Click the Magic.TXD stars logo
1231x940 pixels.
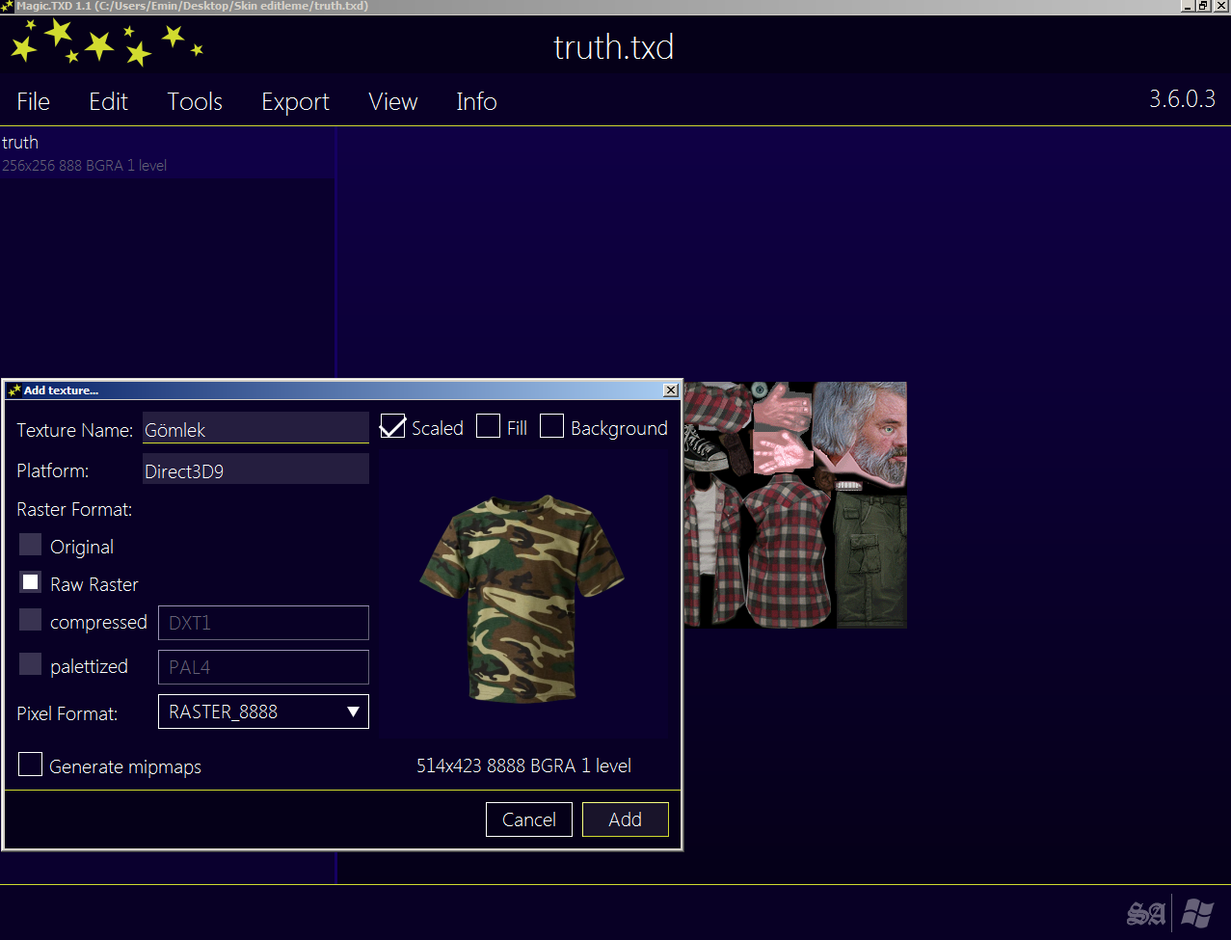[x=106, y=42]
